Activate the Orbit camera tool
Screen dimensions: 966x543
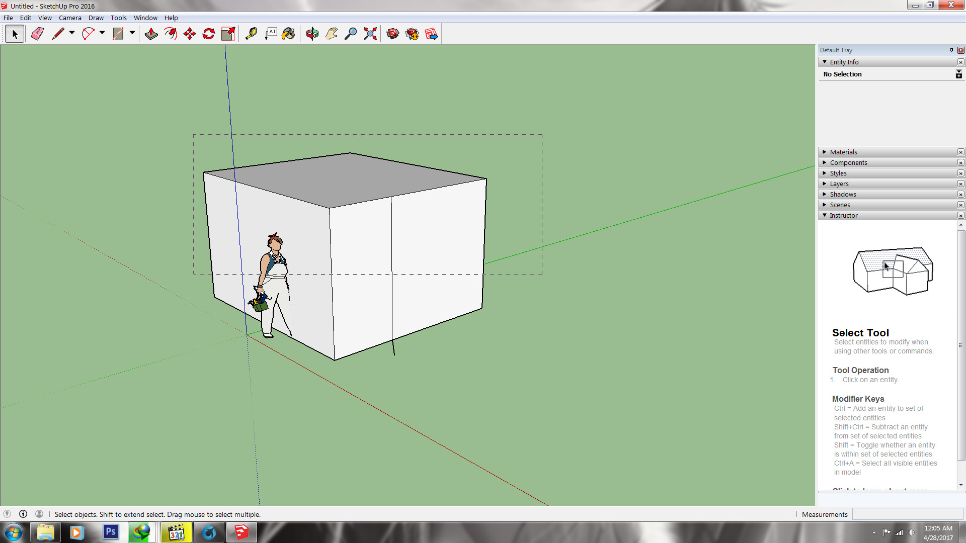(x=312, y=34)
